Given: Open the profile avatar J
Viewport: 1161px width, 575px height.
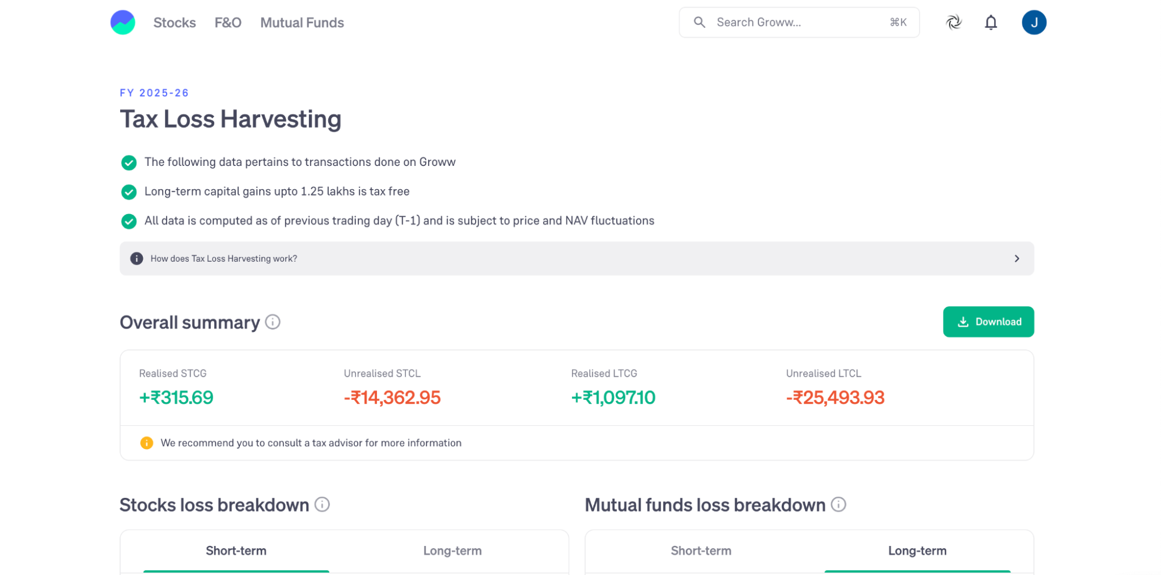Looking at the screenshot, I should click(1033, 23).
